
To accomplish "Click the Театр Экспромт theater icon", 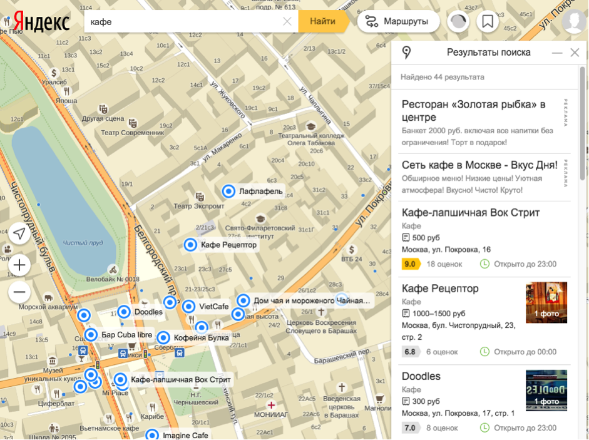I will (200, 197).
